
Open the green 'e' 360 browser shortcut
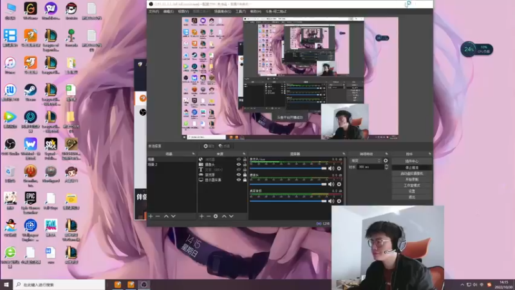tap(10, 257)
